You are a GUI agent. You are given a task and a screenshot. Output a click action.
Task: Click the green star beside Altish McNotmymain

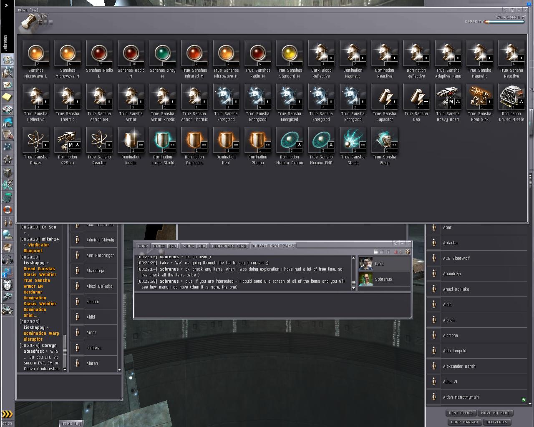(x=524, y=399)
